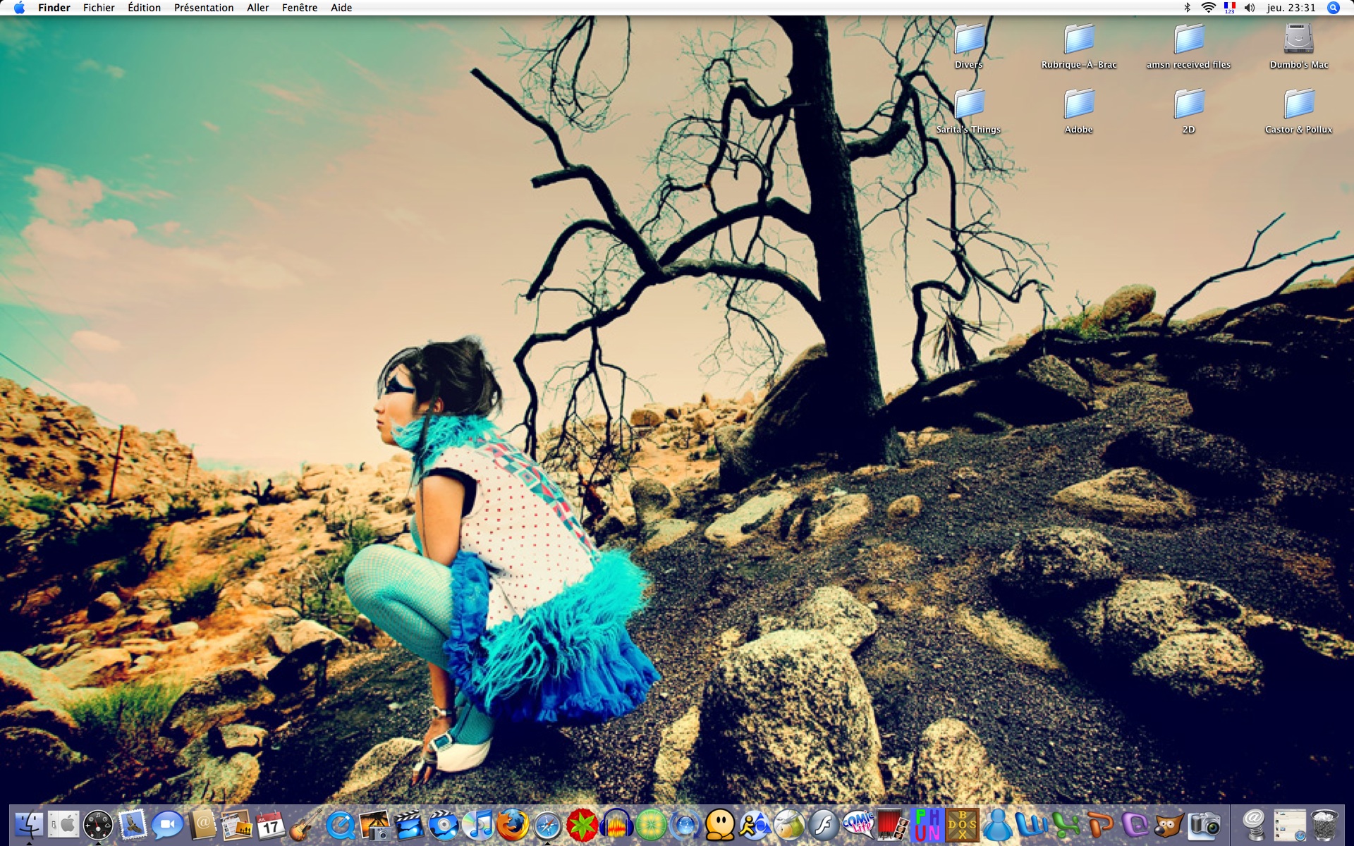Open the volume control menu
The height and width of the screenshot is (846, 1354).
click(x=1250, y=8)
